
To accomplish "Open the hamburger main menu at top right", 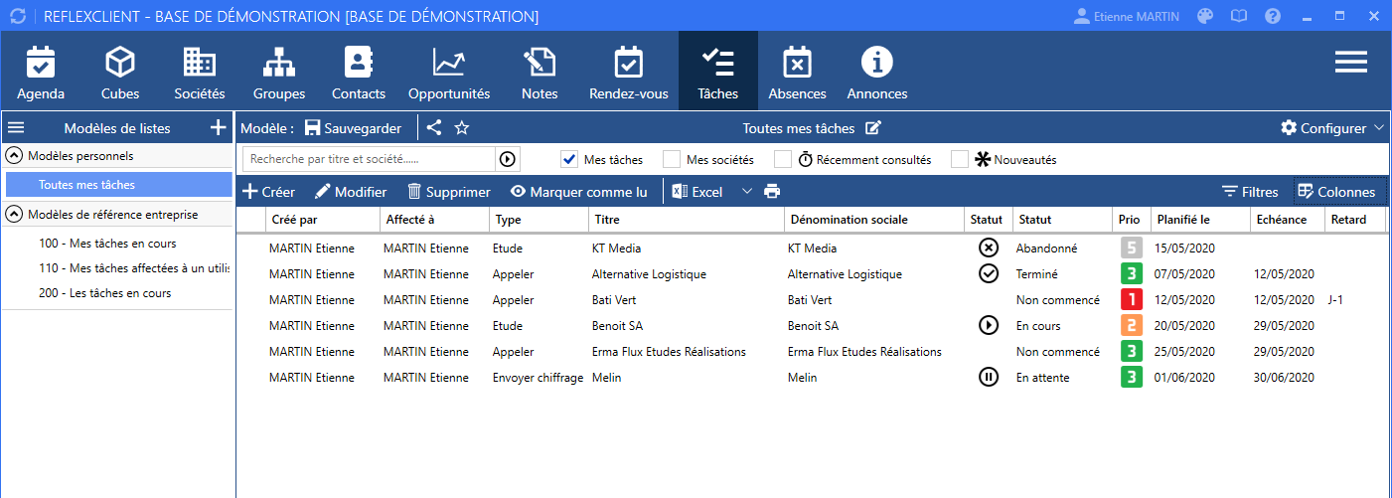I will pos(1351,63).
